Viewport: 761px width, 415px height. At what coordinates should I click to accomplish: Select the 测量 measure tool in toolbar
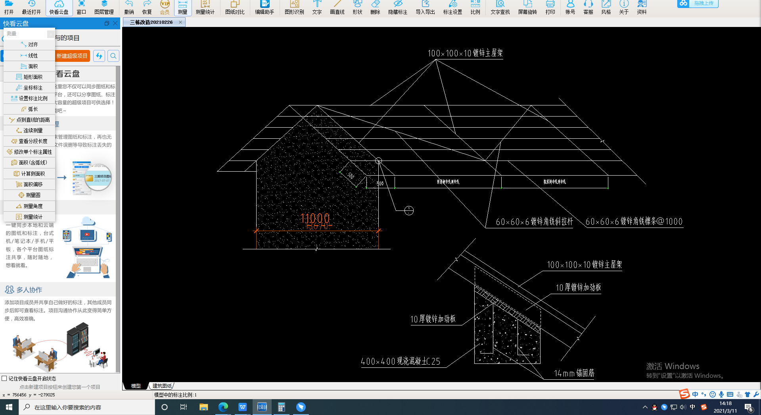pos(182,8)
